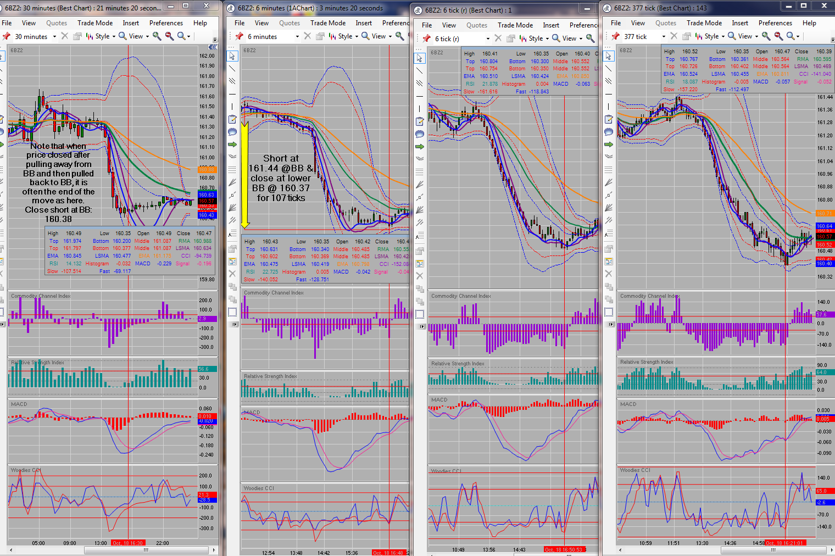This screenshot has height=556, width=835.
Task: Open View menu in 6 tick window menu bar
Action: coord(449,25)
